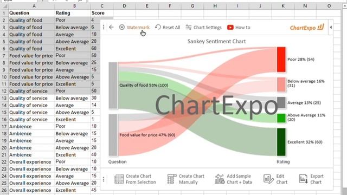Click the Sankey Sentiment Chart title
This screenshot has width=347, height=195.
pyautogui.click(x=216, y=41)
